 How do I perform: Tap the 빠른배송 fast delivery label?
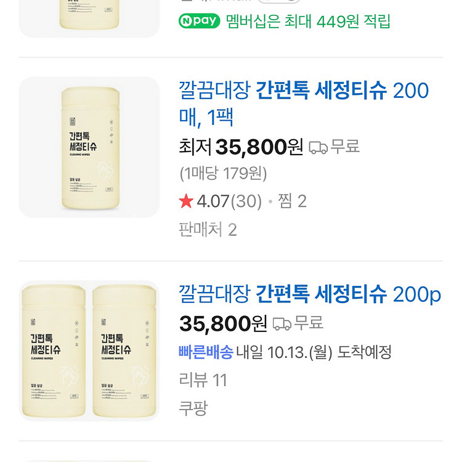pyautogui.click(x=206, y=352)
